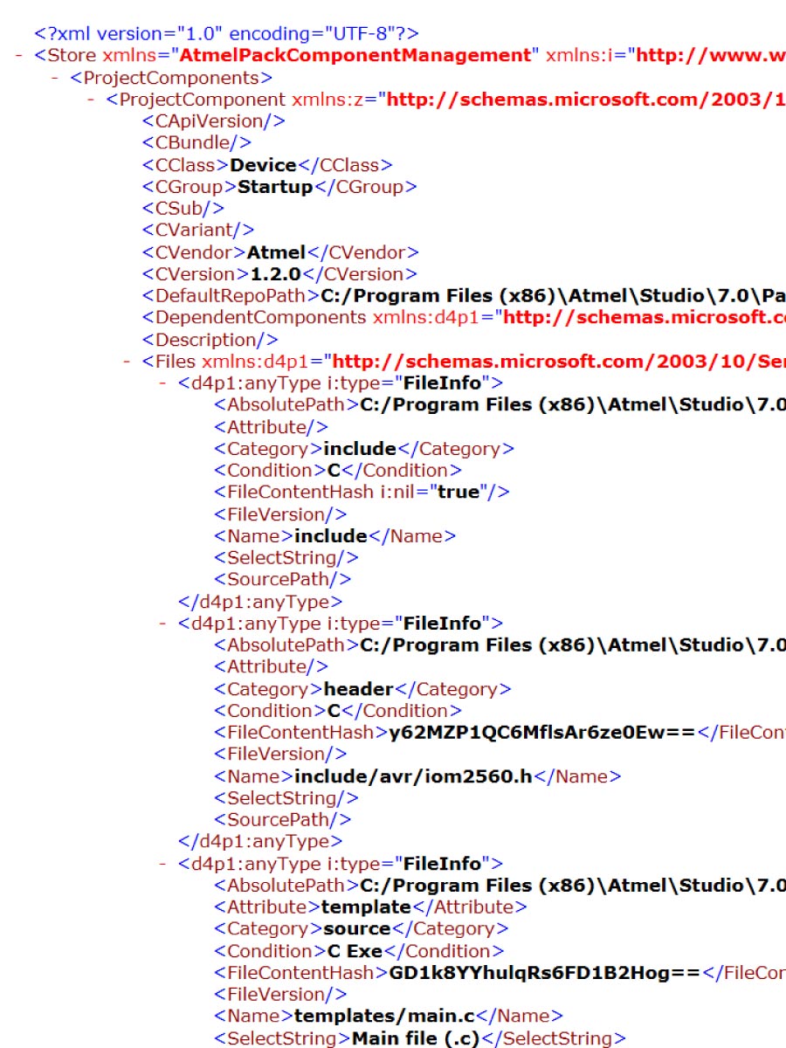Screen dimensions: 786x1048
Task: Collapse the ProjectComponent element
Action: [91, 100]
